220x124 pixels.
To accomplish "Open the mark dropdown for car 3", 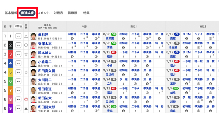I will pos(18,54).
